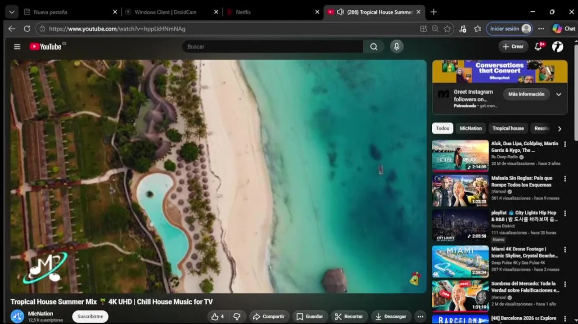This screenshot has height=324, width=578.
Task: Go back with browser back arrow
Action: 12,28
